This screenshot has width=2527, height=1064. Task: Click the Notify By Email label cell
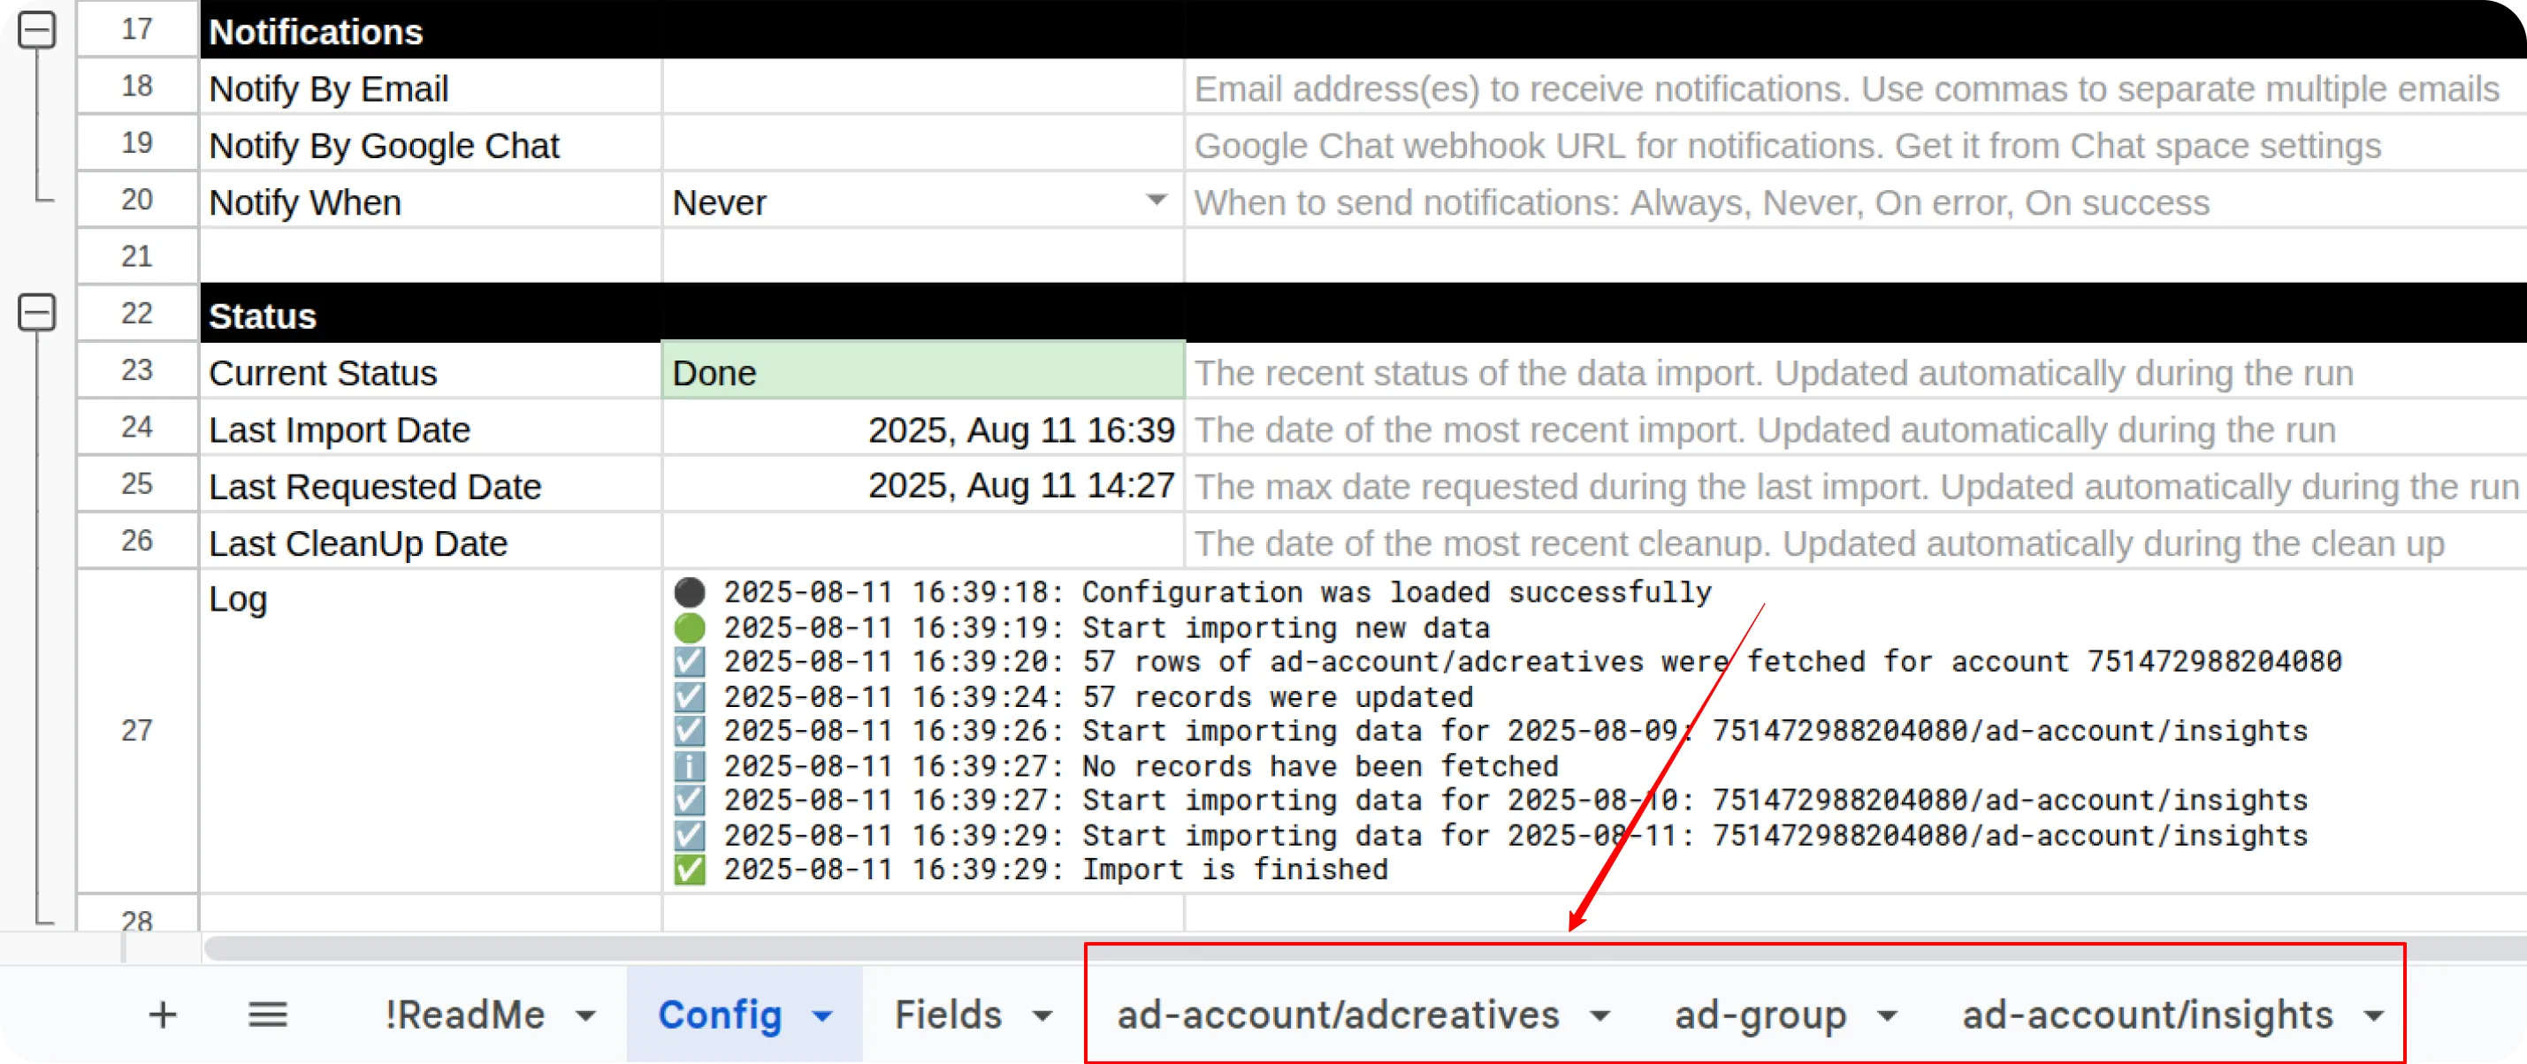[x=431, y=87]
